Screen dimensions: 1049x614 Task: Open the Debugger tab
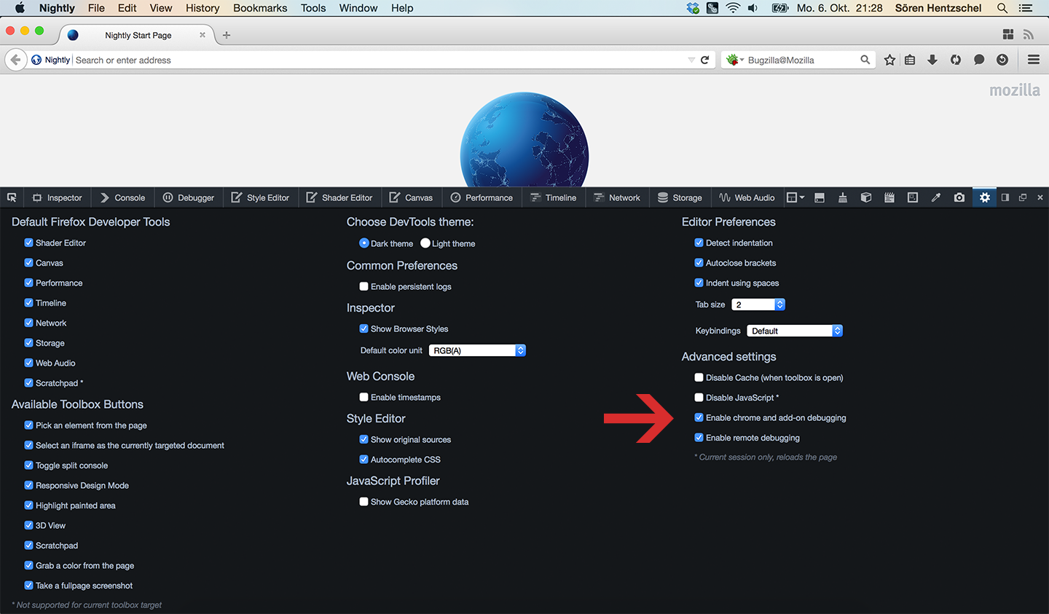[189, 197]
